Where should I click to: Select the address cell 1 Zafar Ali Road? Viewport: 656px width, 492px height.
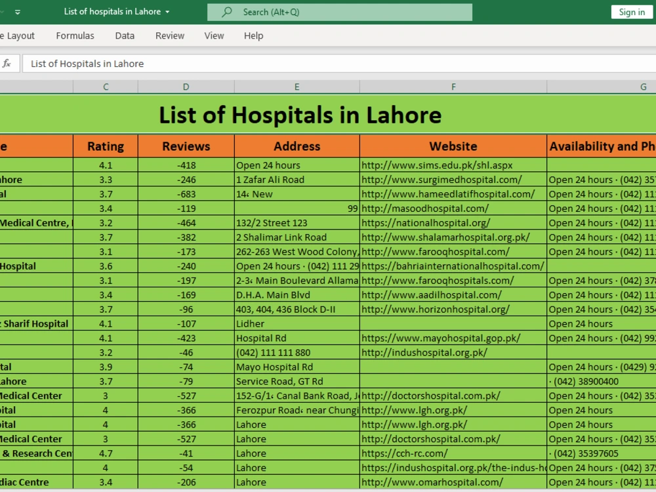[297, 180]
